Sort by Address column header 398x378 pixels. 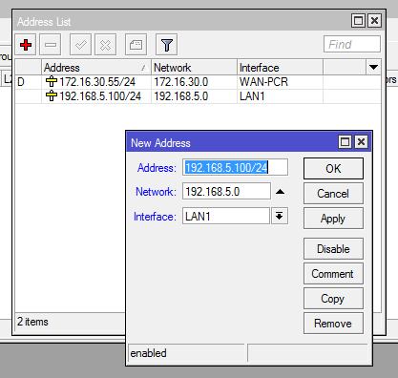(x=96, y=68)
